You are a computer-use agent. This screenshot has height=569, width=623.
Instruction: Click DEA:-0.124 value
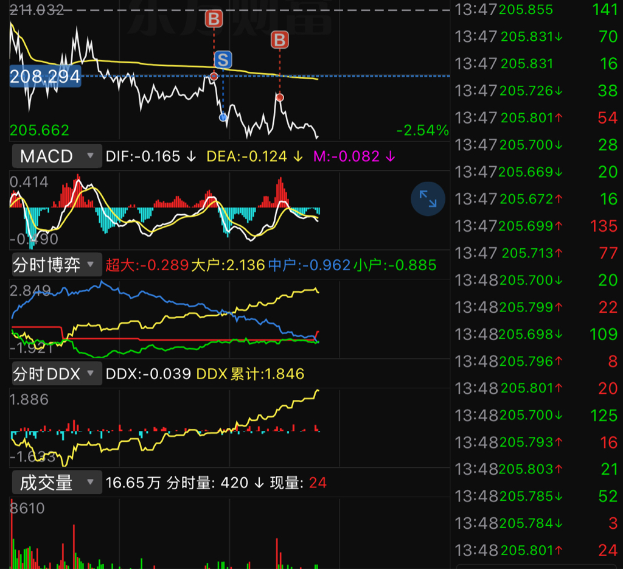point(255,156)
